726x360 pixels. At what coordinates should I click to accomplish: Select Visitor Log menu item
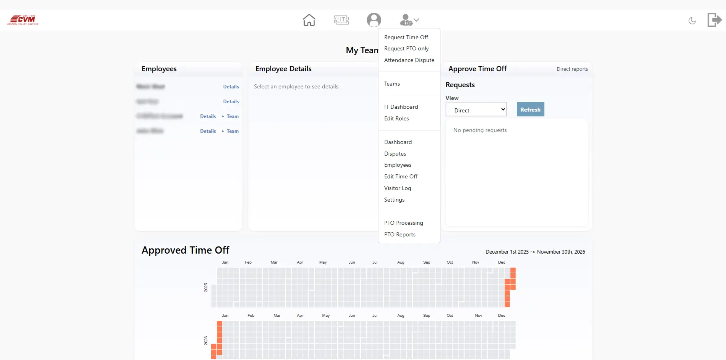(398, 188)
